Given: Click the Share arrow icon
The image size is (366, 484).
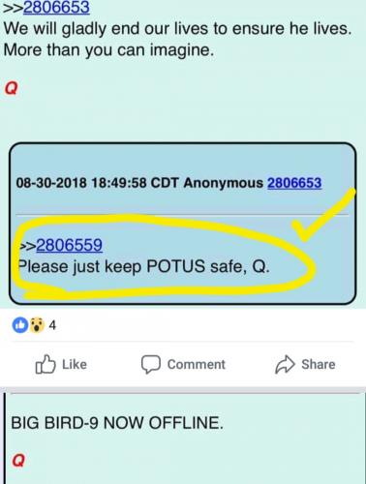Looking at the screenshot, I should pos(285,365).
